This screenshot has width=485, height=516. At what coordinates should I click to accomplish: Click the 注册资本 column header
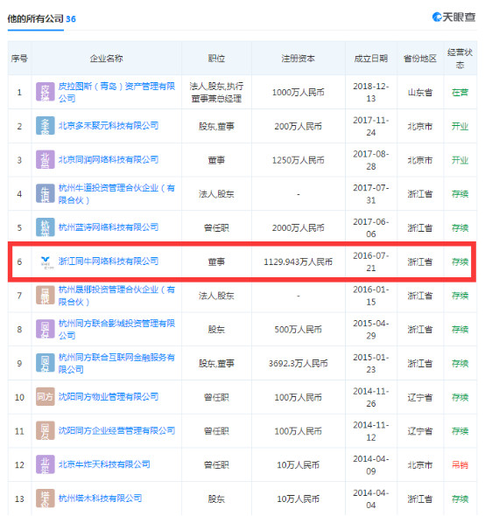[x=299, y=59]
